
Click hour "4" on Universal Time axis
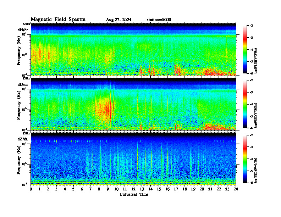65,189
